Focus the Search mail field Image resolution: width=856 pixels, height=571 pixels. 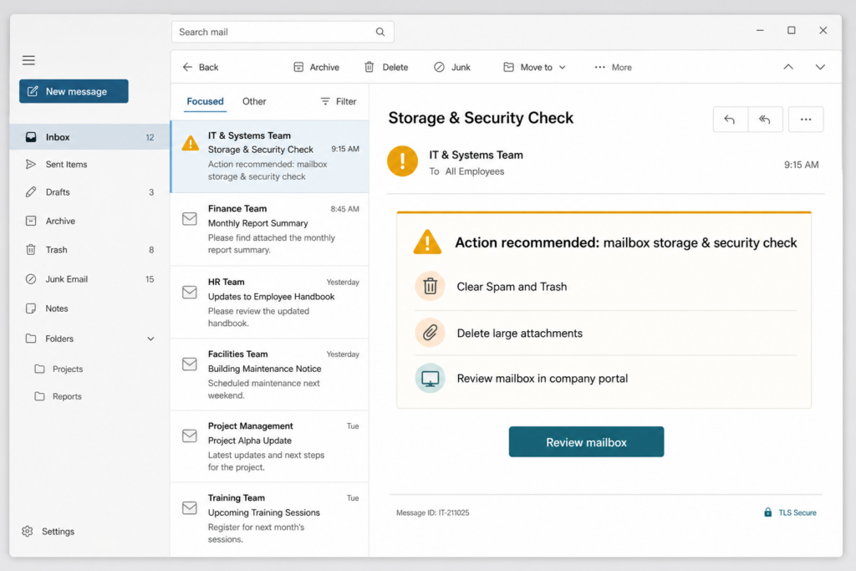click(283, 32)
